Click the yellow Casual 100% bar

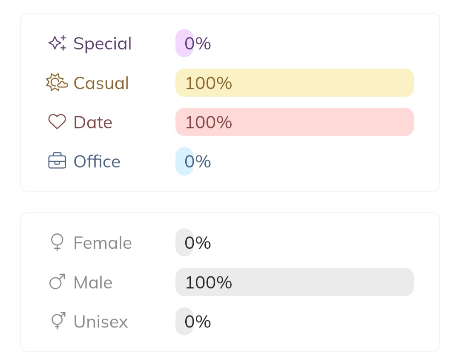(x=294, y=83)
